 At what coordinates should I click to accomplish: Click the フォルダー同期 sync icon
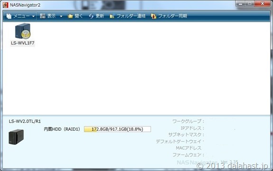click(153, 16)
